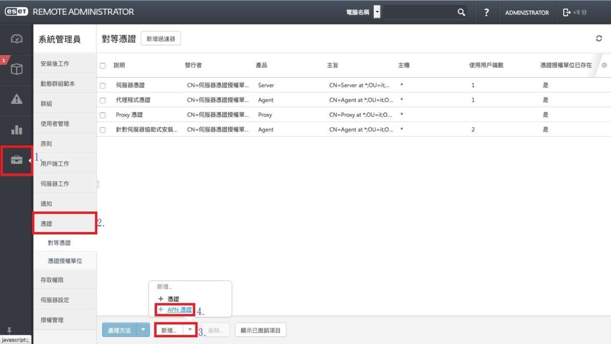The image size is (611, 344).
Task: Sort table by 使用用戶端數 column header
Action: click(x=486, y=65)
